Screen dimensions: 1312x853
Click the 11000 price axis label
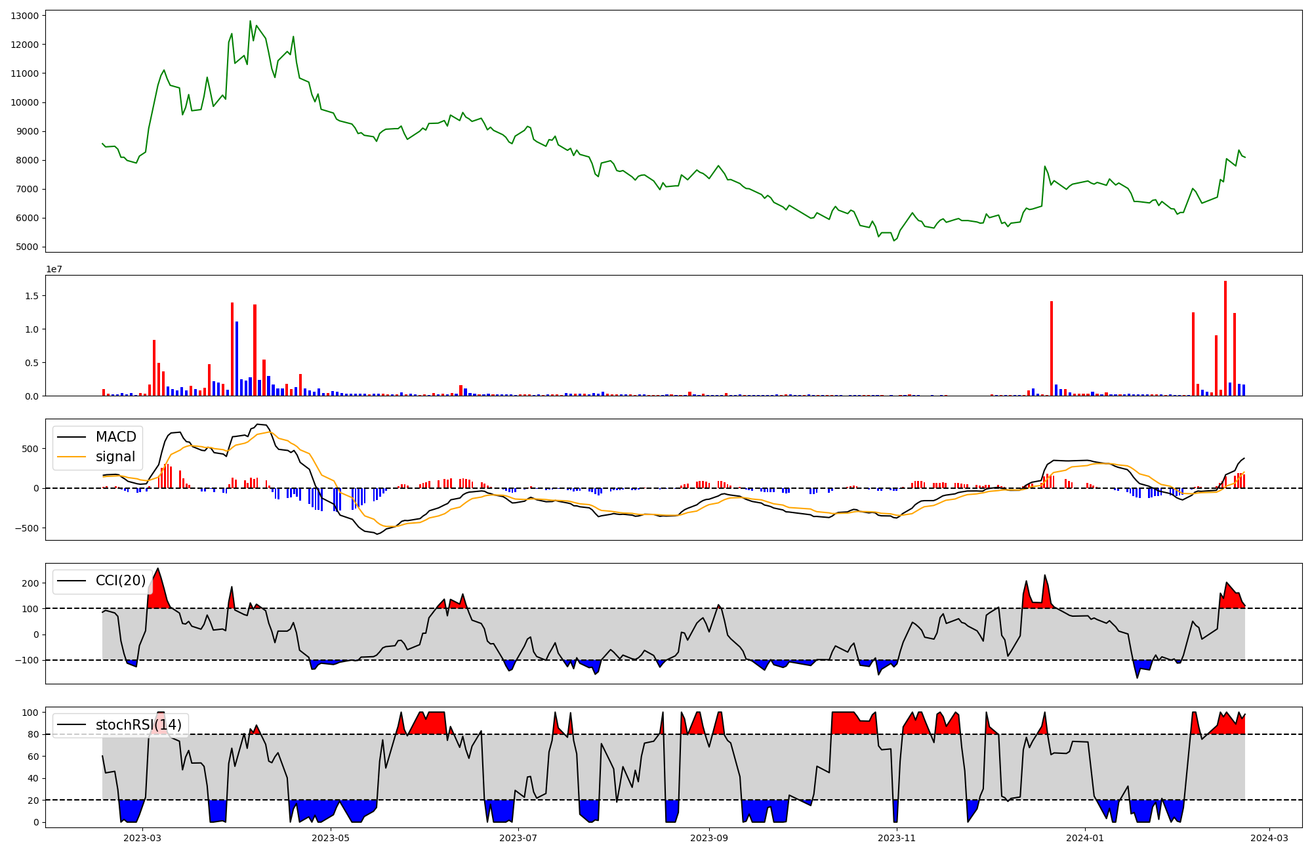(25, 73)
